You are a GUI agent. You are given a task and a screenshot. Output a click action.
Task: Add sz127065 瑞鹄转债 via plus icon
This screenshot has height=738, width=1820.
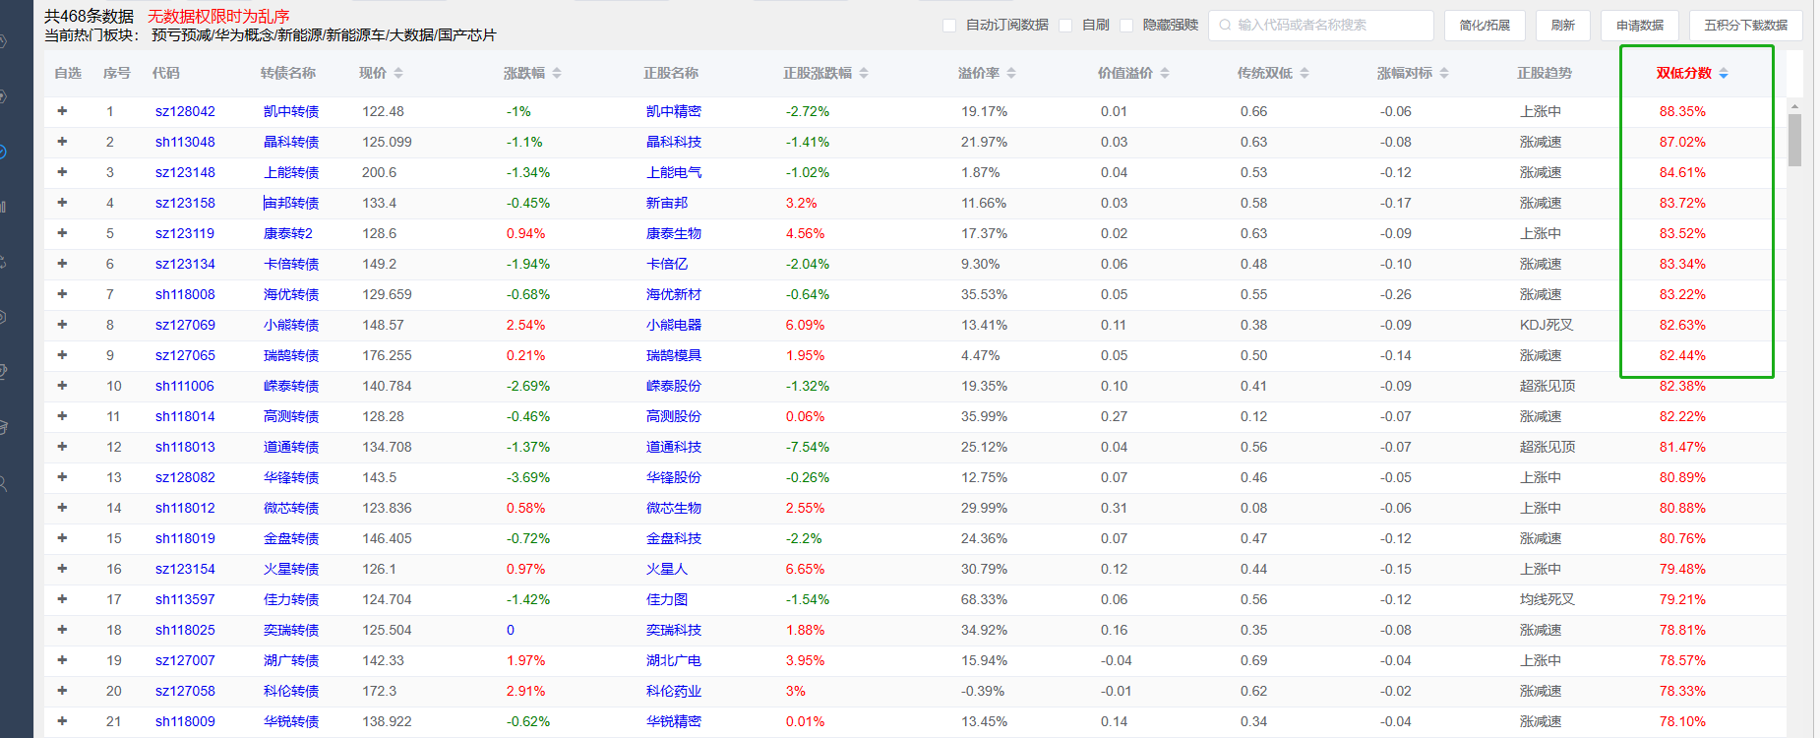point(62,355)
